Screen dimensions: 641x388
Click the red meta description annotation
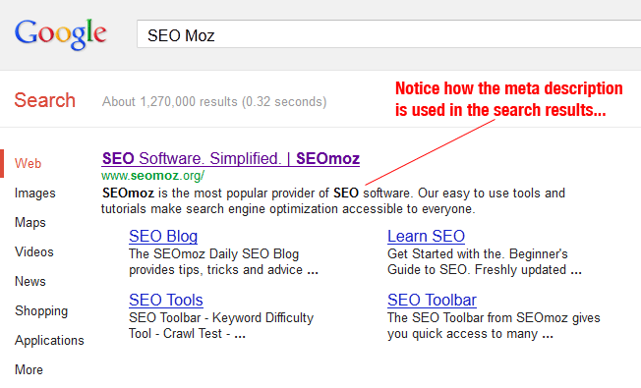[x=508, y=99]
